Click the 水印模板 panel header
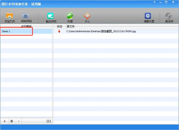The width and height of the screenshot is (179, 130). (26, 26)
